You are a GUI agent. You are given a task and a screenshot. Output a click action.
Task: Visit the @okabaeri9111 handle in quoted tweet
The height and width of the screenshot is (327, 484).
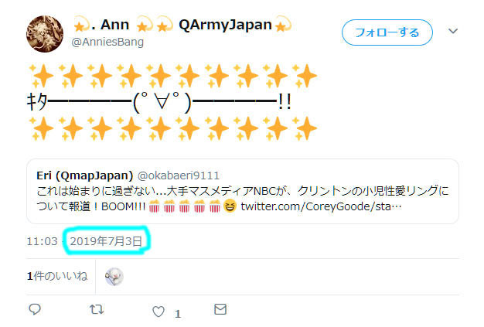179,175
